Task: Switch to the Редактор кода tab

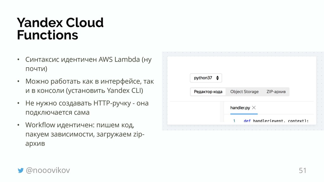Action: 208,92
